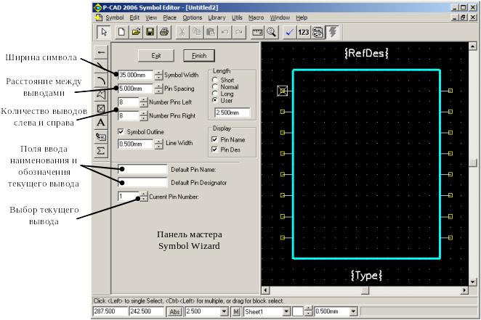Toggle the Pin Name display checkbox

(x=215, y=139)
